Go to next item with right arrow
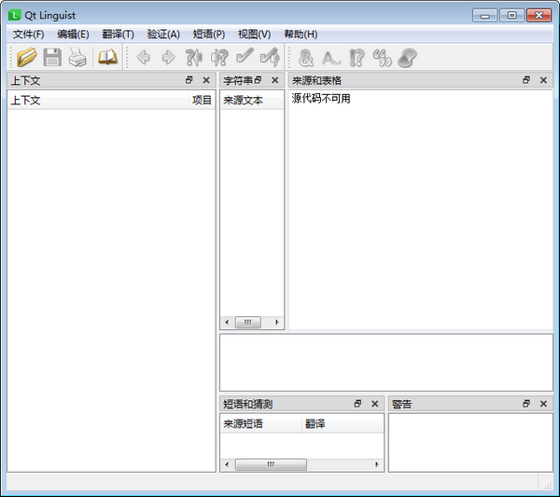The height and width of the screenshot is (497, 560). pos(168,57)
